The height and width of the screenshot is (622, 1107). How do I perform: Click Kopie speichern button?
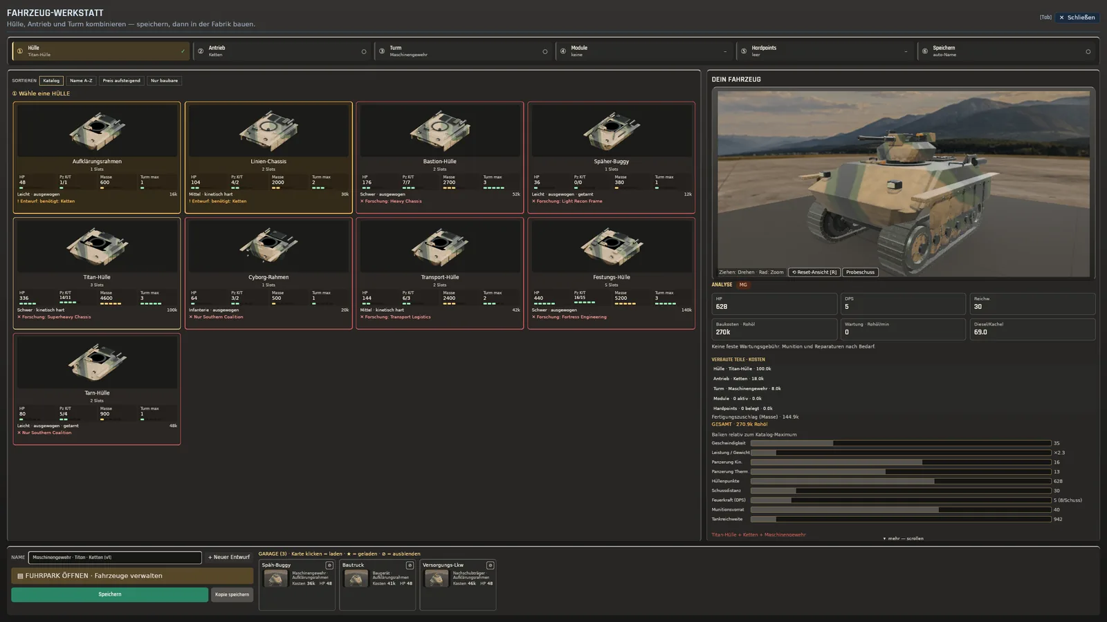(x=232, y=594)
